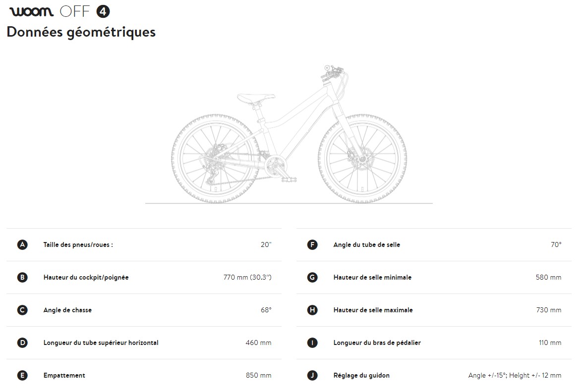Click the Réglage du guidon label
The height and width of the screenshot is (391, 582).
coord(361,375)
